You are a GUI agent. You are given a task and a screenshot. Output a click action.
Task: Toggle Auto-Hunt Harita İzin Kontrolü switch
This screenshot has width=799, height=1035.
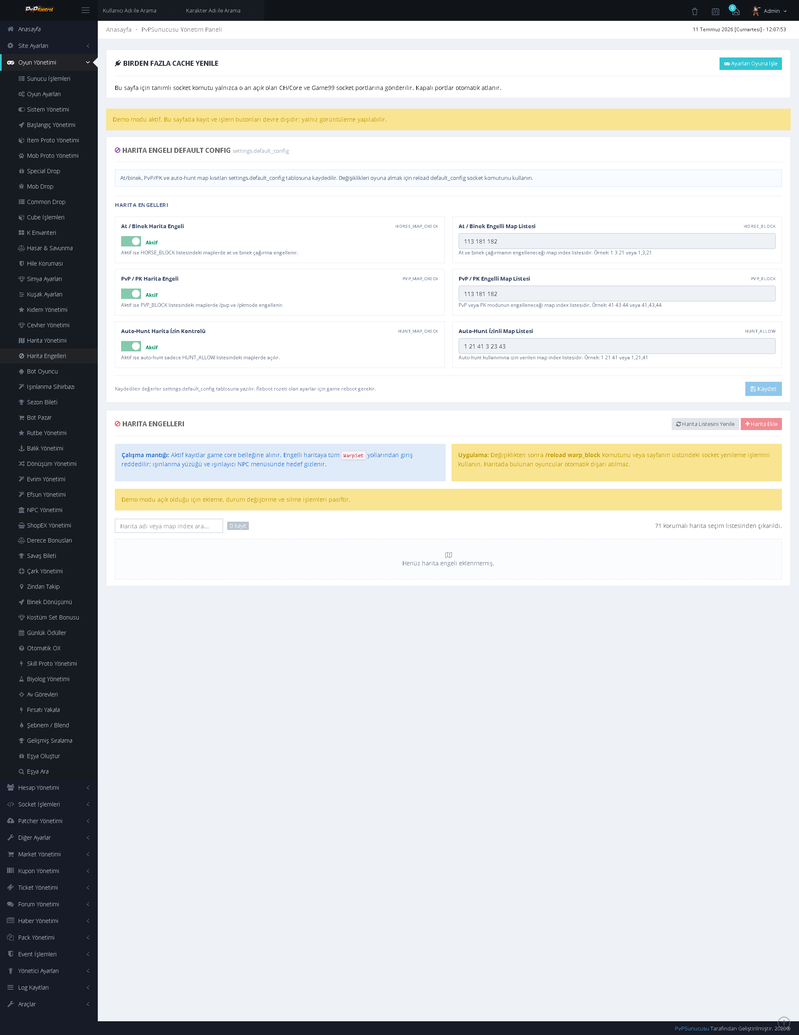click(131, 346)
